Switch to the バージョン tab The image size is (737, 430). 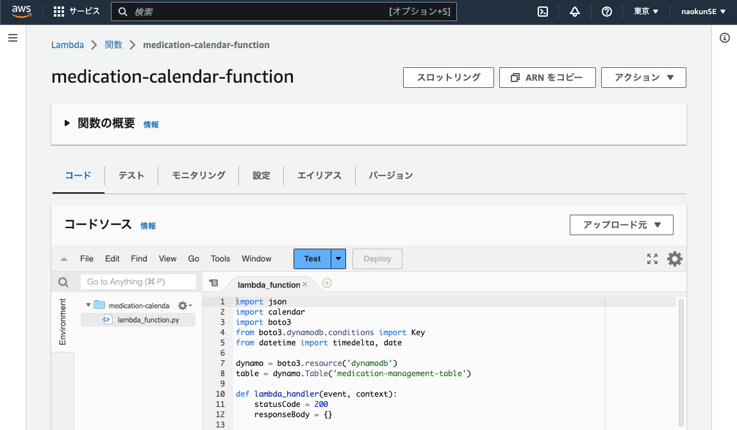pyautogui.click(x=390, y=176)
